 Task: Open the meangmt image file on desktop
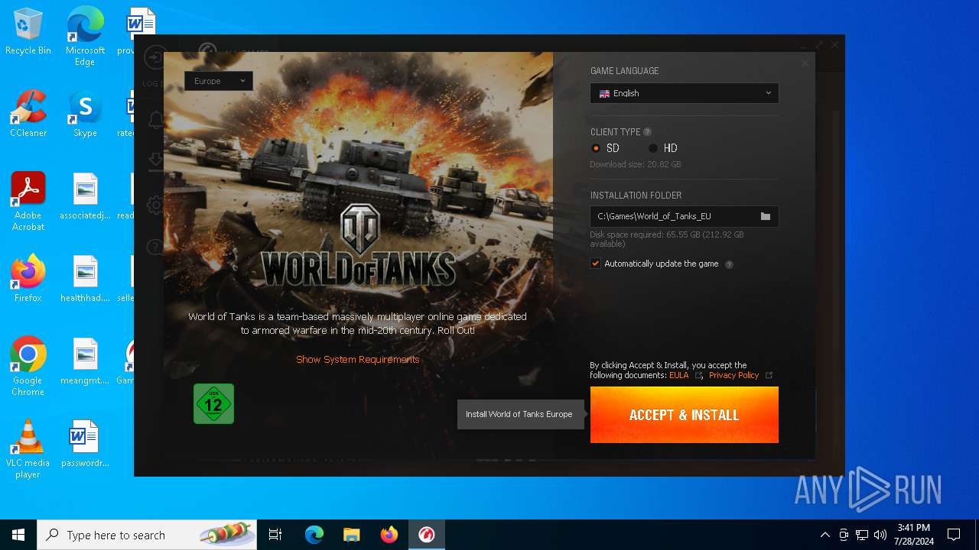pos(85,361)
